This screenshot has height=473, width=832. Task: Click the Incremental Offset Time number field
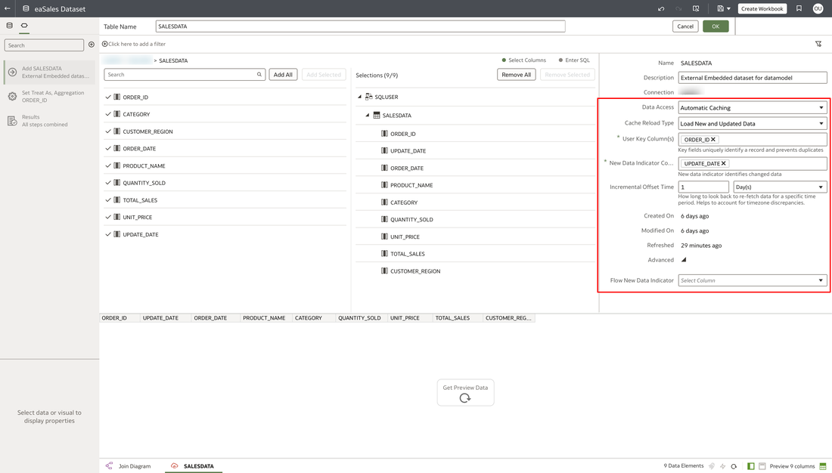(x=703, y=187)
